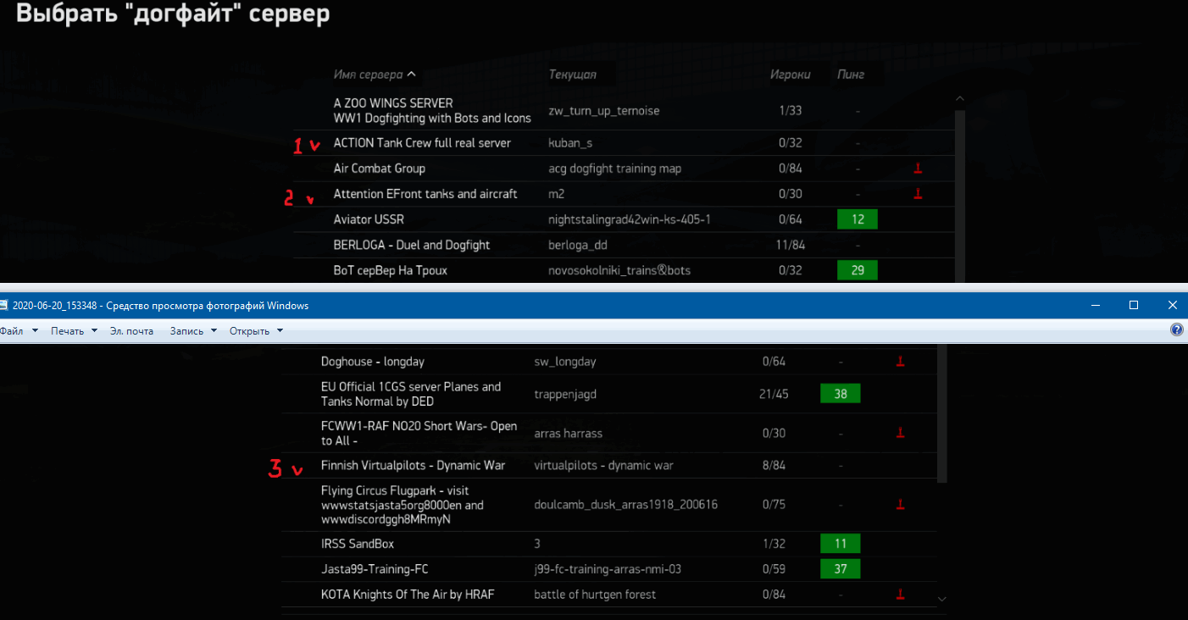Open the Печать dropdown menu

point(74,331)
